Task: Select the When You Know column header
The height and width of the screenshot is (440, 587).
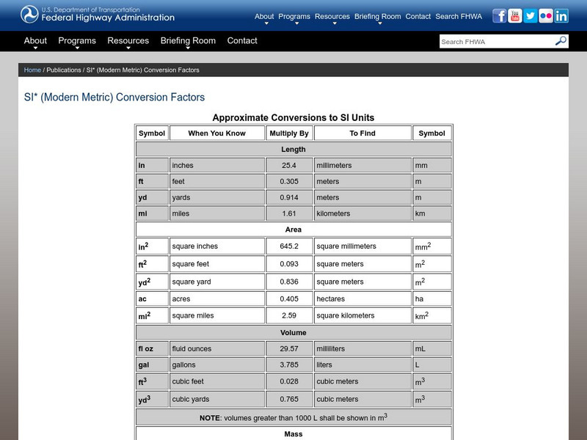Action: click(x=216, y=133)
